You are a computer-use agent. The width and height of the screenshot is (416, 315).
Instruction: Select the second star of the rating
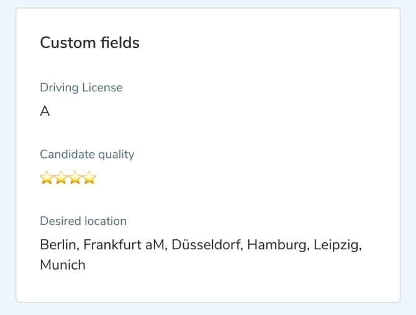pyautogui.click(x=61, y=178)
